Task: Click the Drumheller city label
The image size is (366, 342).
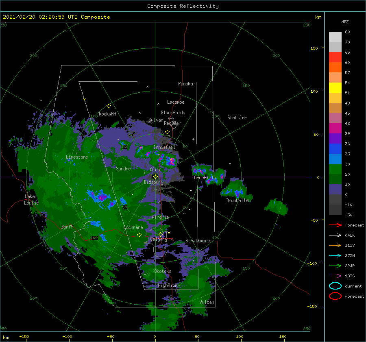Action: [238, 200]
